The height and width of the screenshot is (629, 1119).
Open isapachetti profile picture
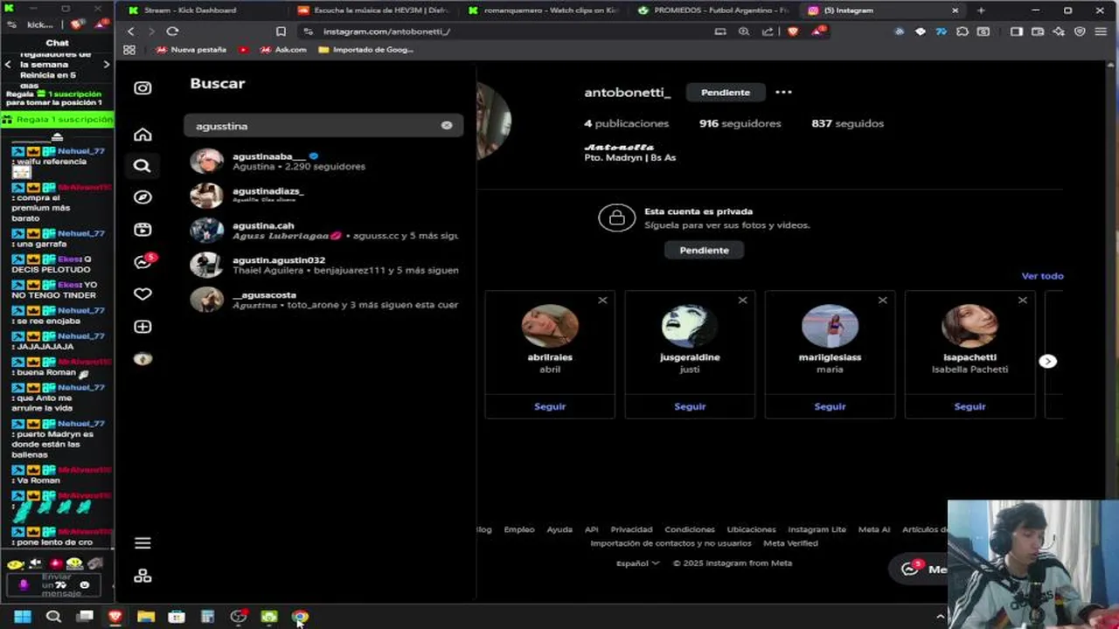point(970,326)
